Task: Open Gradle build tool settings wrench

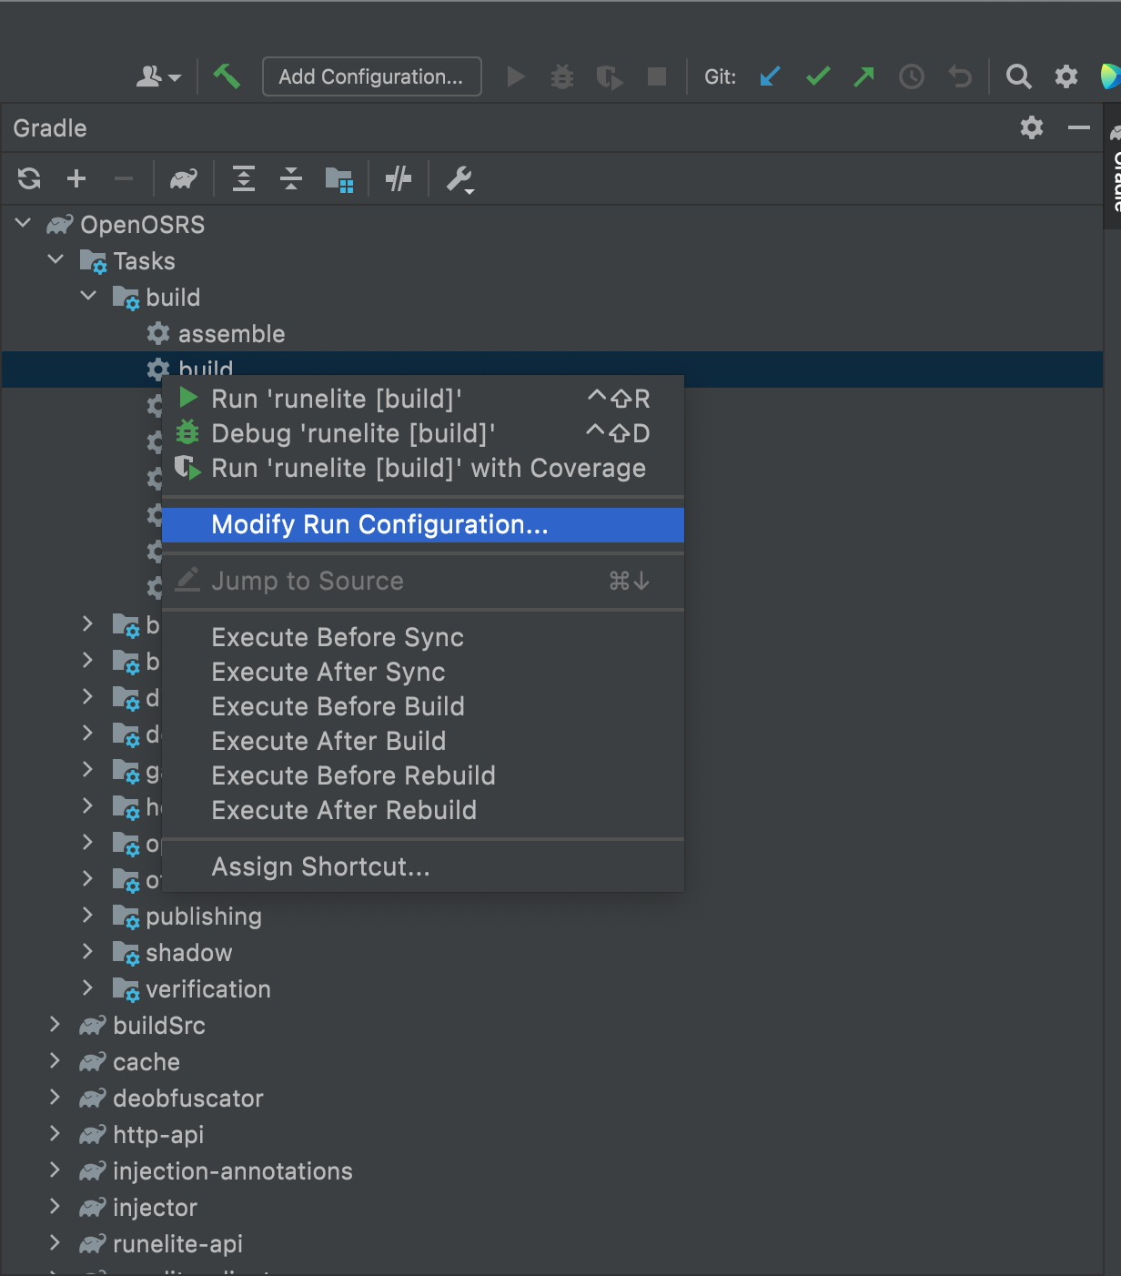Action: [460, 180]
